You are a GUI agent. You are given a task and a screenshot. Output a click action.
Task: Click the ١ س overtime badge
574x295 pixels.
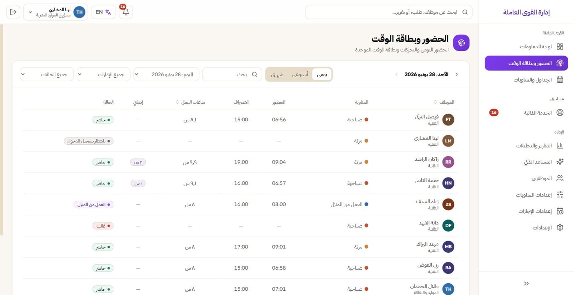(x=138, y=183)
